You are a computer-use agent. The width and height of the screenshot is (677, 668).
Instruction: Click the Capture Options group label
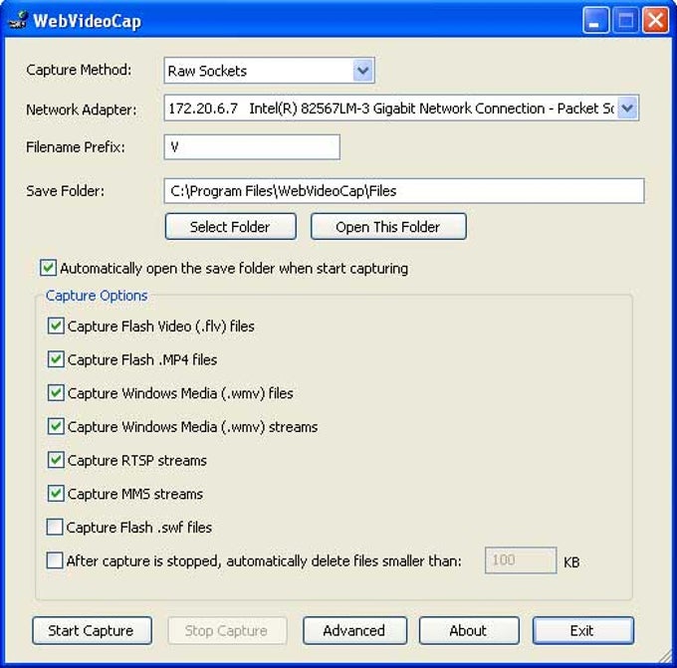pyautogui.click(x=97, y=296)
